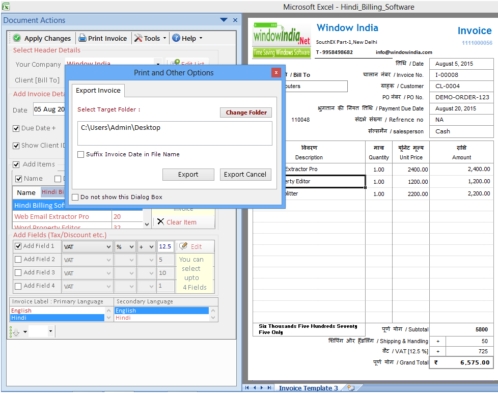Click the Excel application icon in title bar
498x393 pixels.
click(6, 6)
